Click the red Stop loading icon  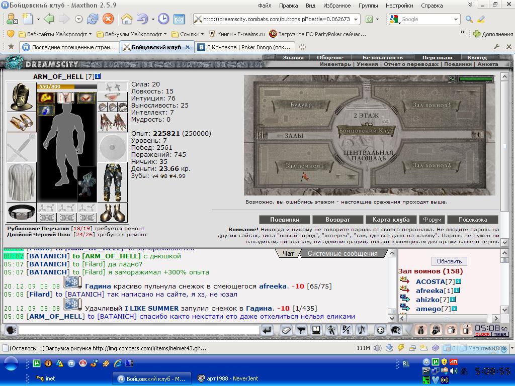pos(108,19)
